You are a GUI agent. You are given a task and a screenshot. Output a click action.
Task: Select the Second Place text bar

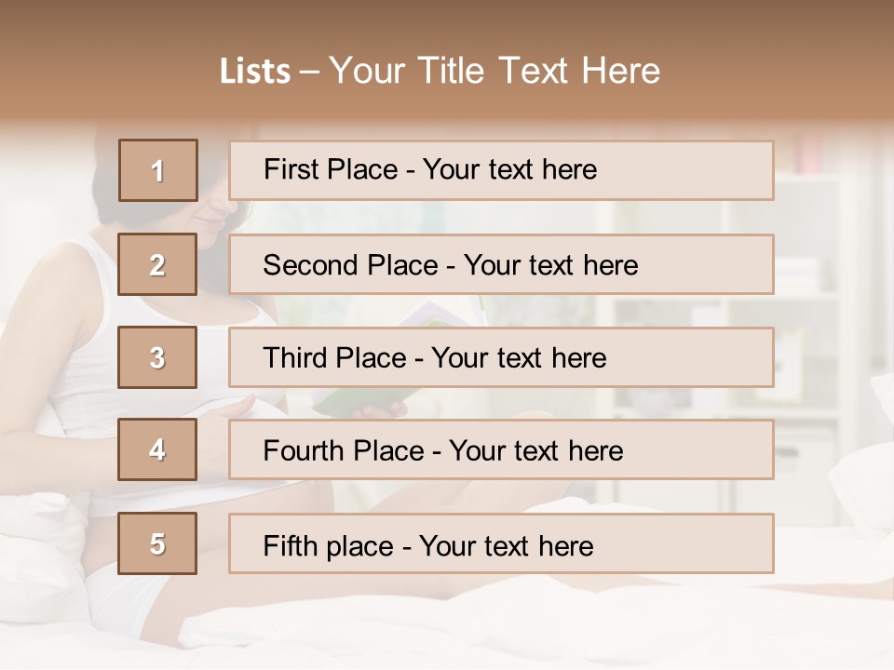point(501,264)
